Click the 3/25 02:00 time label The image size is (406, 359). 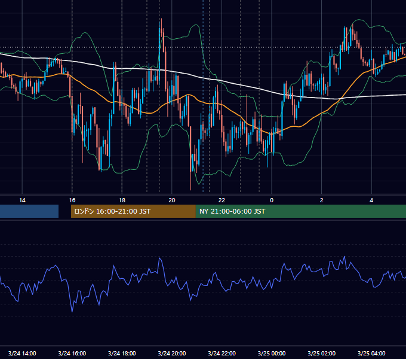[x=321, y=353]
